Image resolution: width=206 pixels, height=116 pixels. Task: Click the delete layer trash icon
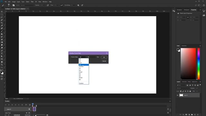pyautogui.click(x=198, y=115)
